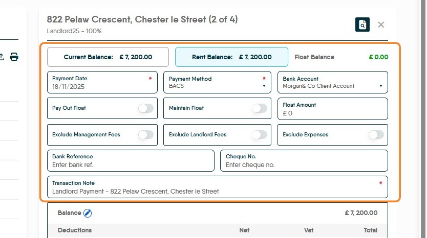Click the export upload icon
Viewport: 427px width, 238px height.
click(2, 57)
